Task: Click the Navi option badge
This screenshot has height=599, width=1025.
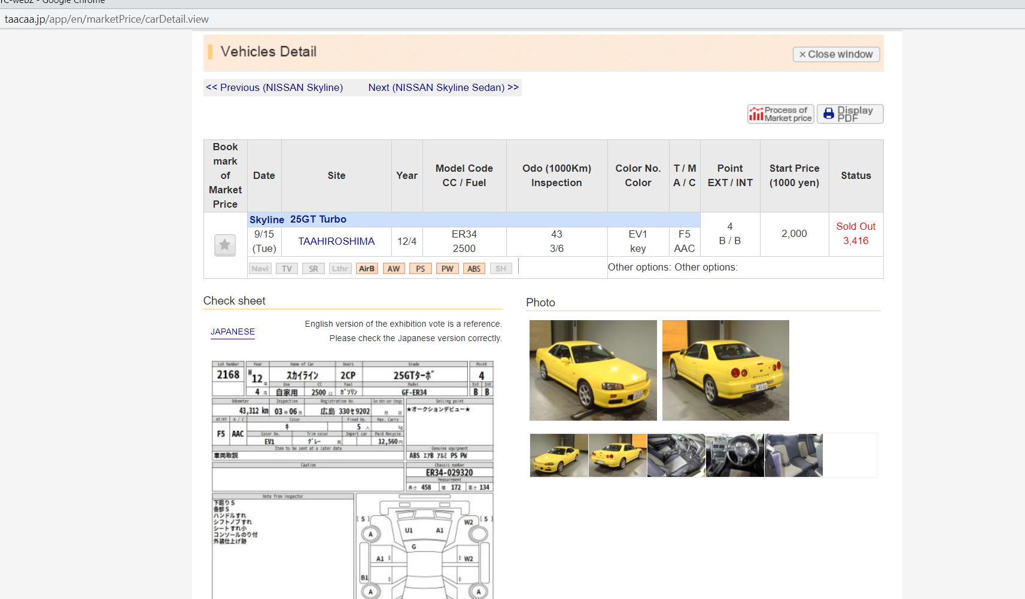Action: coord(260,269)
